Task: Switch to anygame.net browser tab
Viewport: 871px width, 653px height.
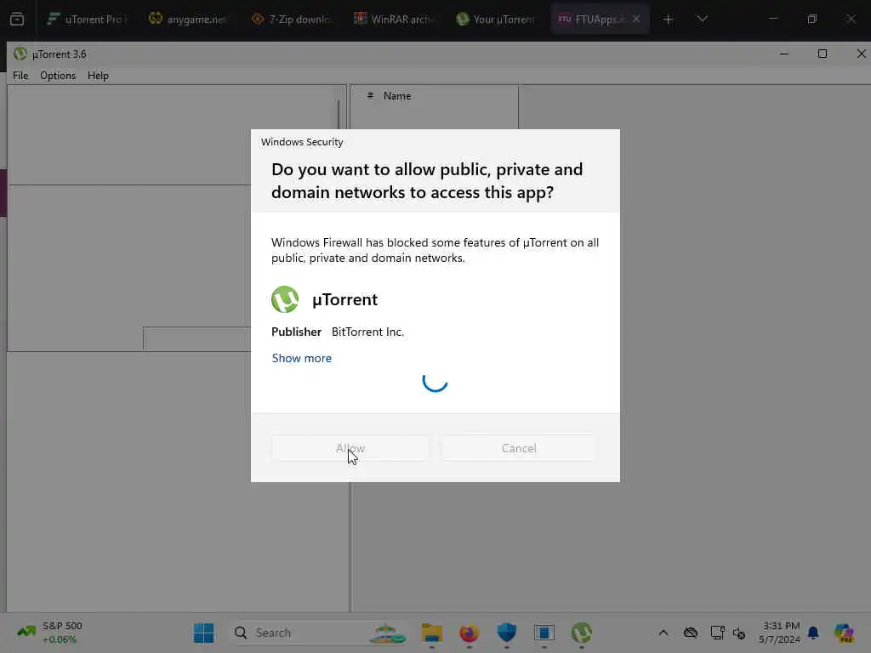Action: pos(189,19)
